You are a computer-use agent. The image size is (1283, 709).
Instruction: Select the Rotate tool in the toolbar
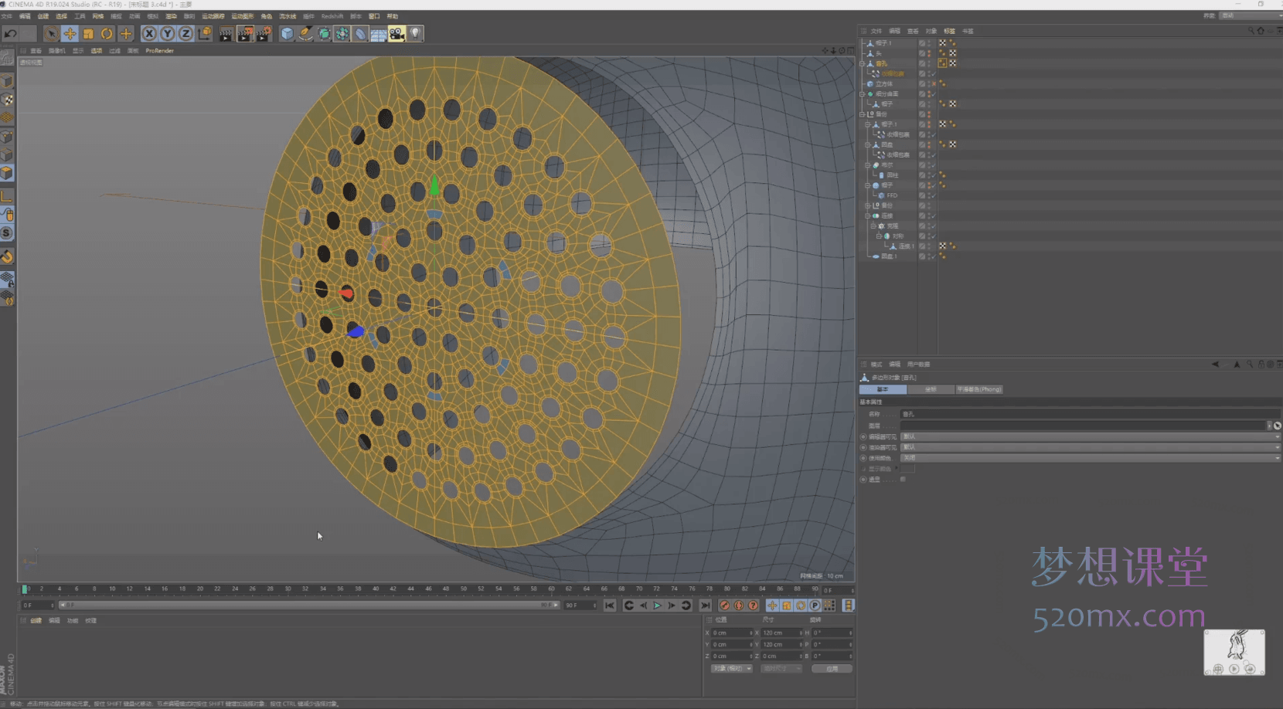click(x=107, y=33)
